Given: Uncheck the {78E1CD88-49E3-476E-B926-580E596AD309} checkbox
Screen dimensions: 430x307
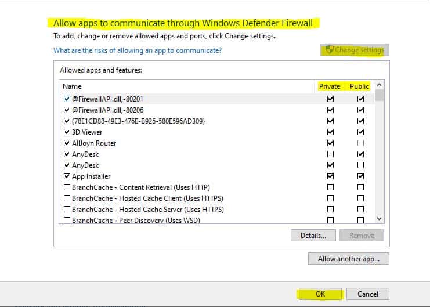Looking at the screenshot, I should 67,121.
